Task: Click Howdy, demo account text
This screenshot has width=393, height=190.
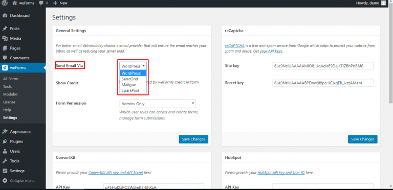Action: [x=367, y=3]
